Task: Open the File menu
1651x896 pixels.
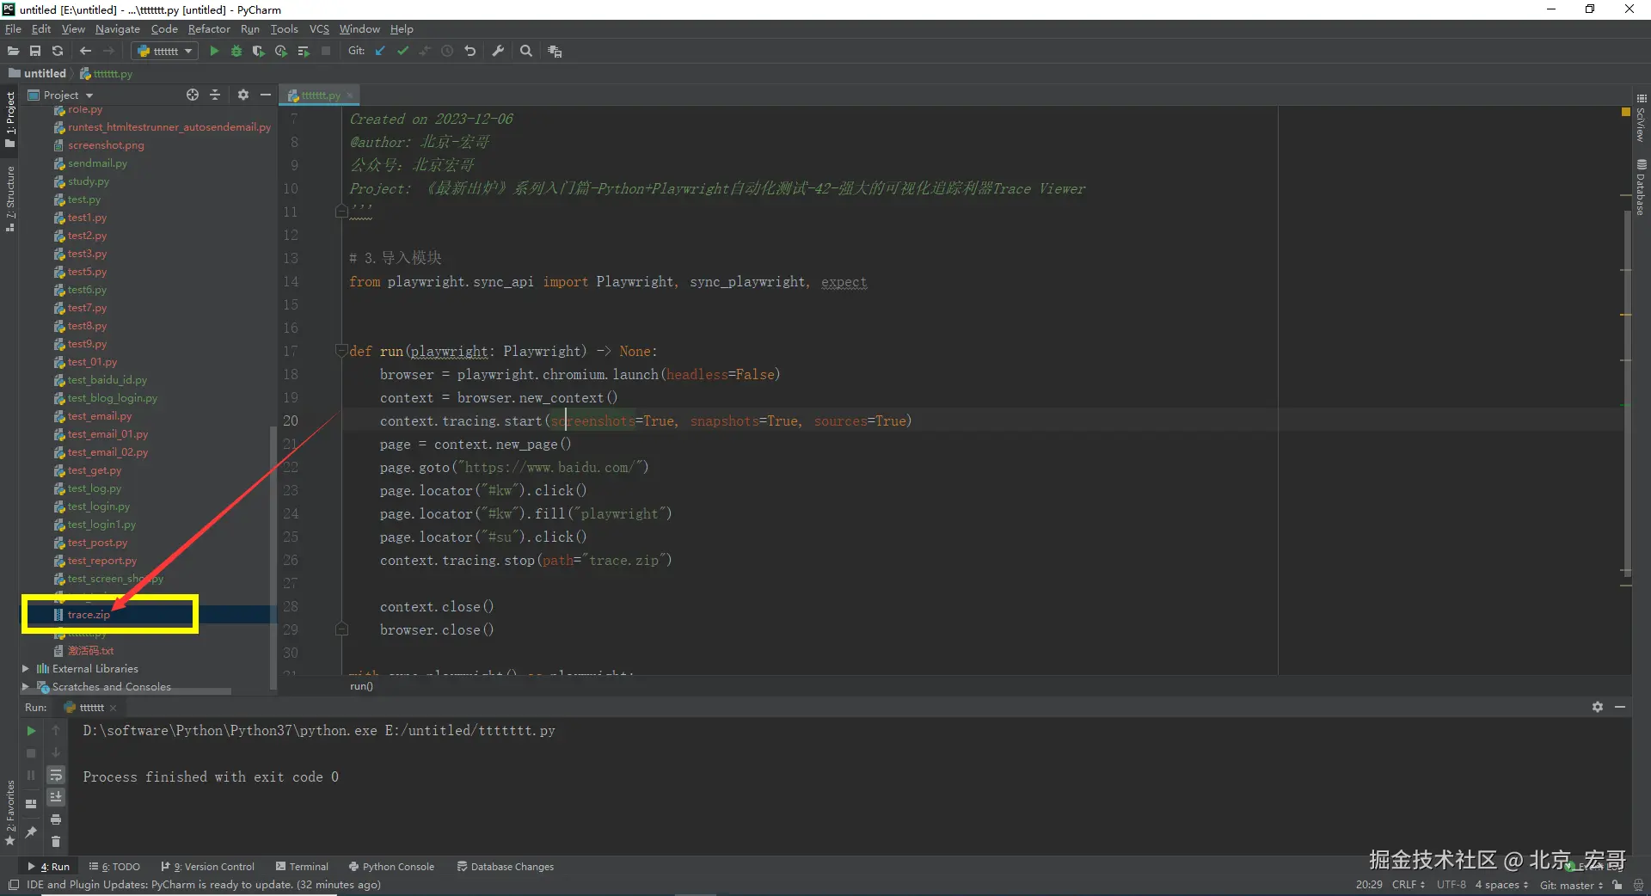Action: coord(13,29)
